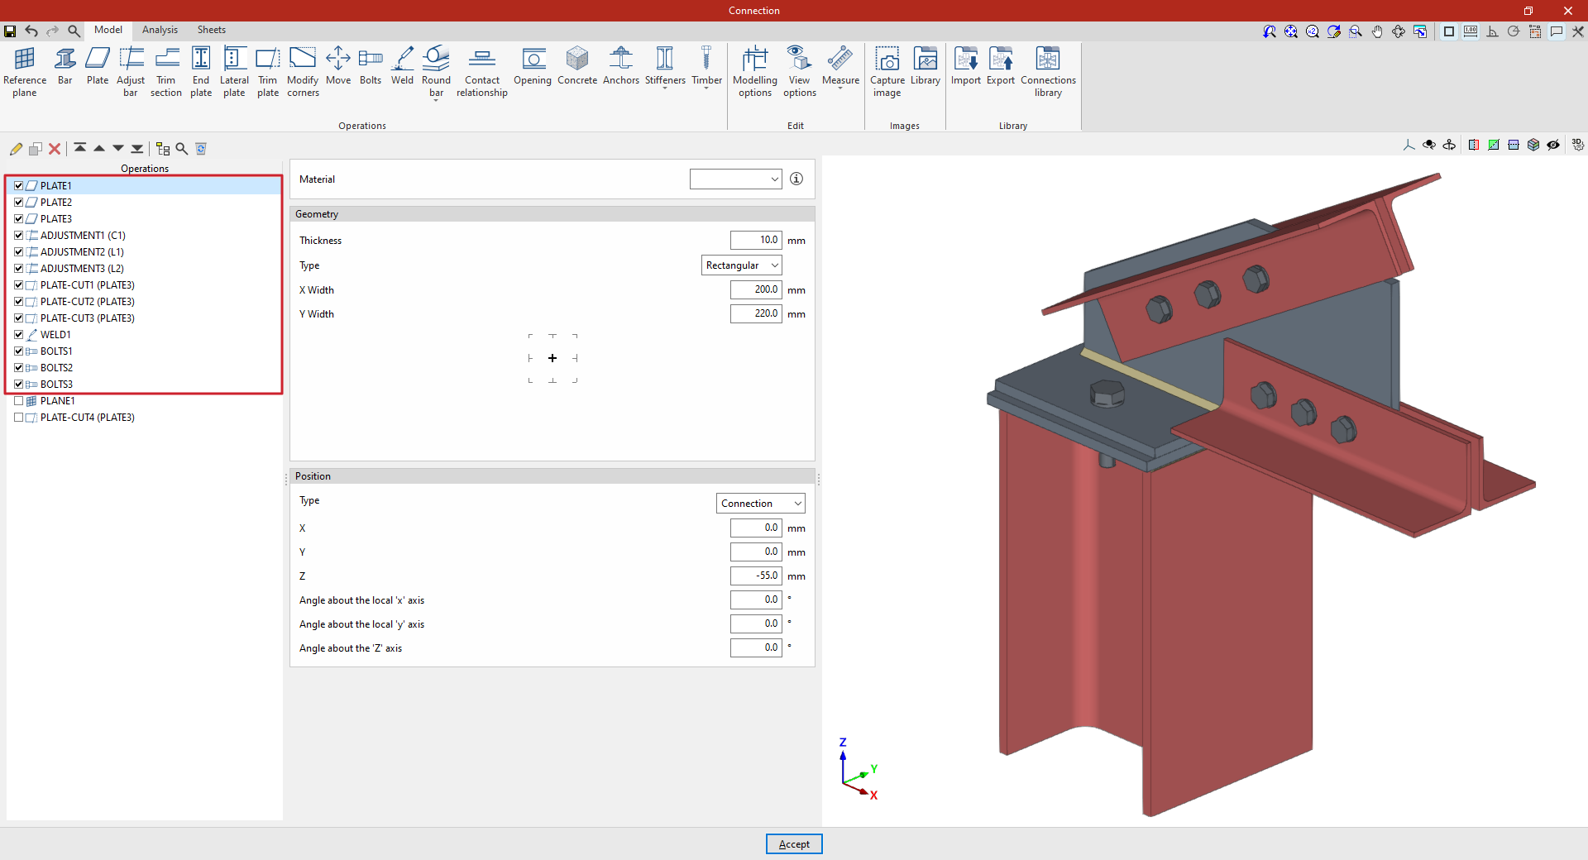Delete operation with red X icon

[55, 149]
